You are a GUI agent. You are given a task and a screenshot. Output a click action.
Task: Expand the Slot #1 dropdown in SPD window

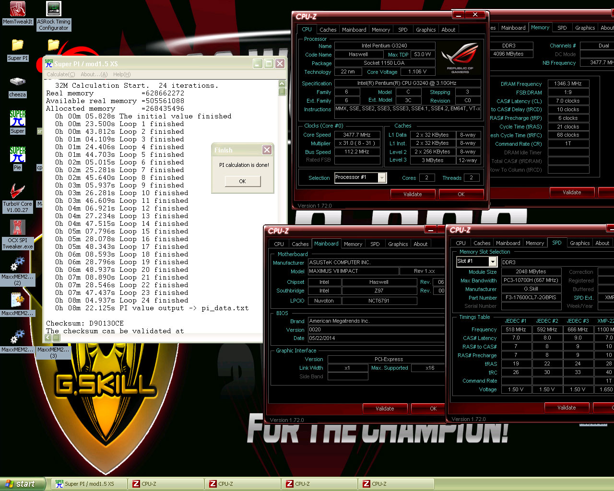[493, 261]
